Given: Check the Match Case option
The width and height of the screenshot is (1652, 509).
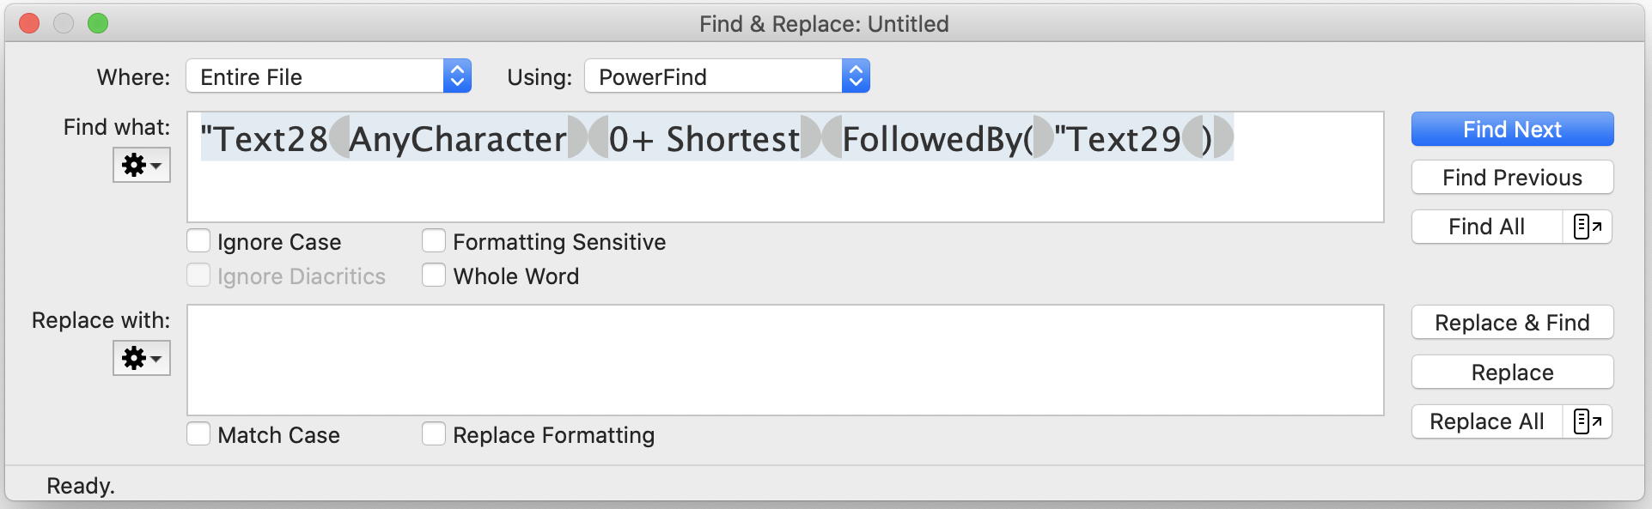Looking at the screenshot, I should [x=198, y=434].
